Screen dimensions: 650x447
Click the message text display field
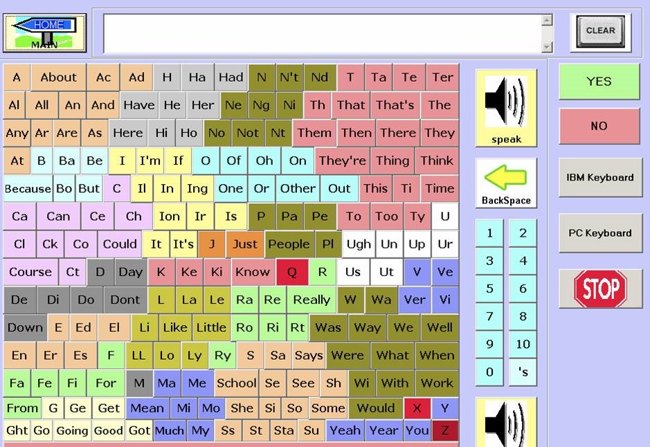point(322,33)
